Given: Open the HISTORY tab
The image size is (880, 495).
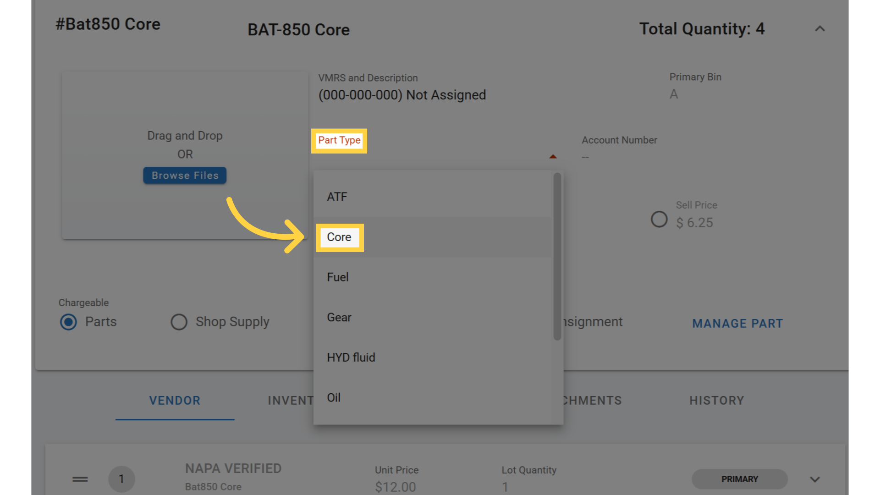Looking at the screenshot, I should pos(717,401).
